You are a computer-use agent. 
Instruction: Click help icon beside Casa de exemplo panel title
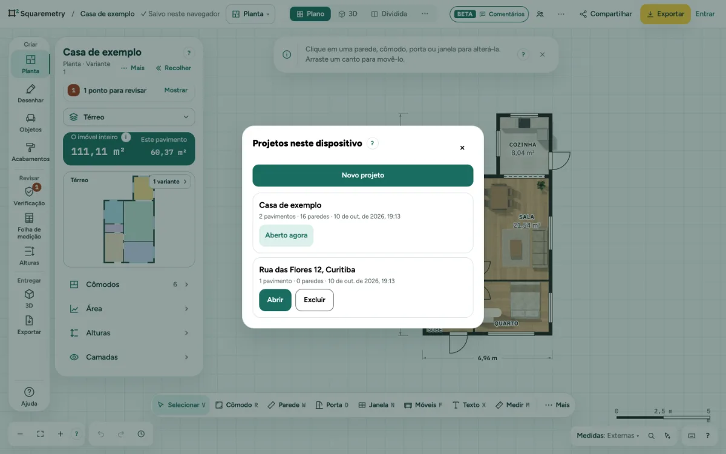point(189,53)
